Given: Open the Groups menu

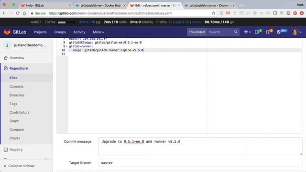Looking at the screenshot, I should pyautogui.click(x=60, y=32).
